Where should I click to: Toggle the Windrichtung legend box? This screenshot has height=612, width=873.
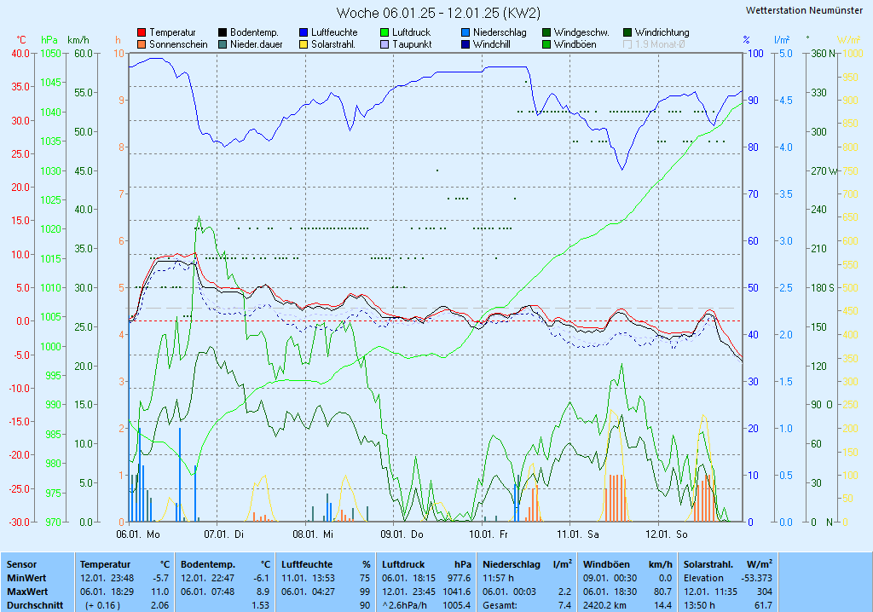(x=627, y=32)
